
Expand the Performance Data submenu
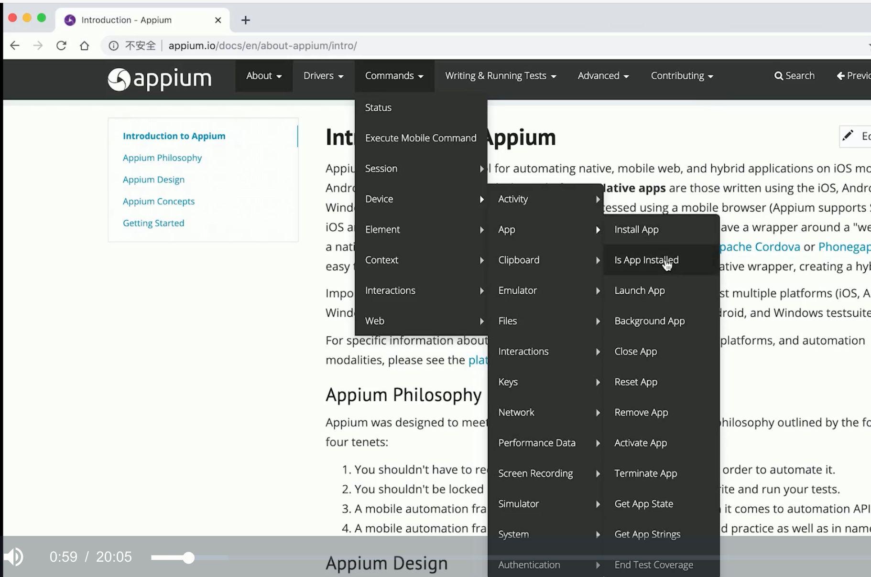click(545, 443)
